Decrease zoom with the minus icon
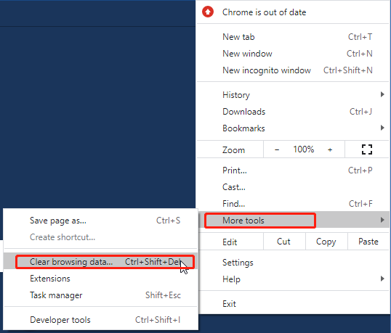391x333 pixels. (277, 150)
